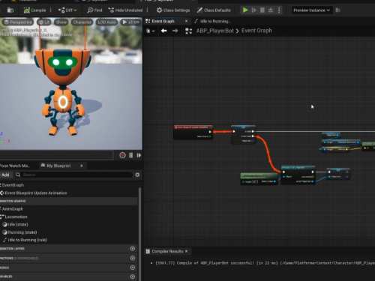Open the playback speed x1.0 menu
The width and height of the screenshot is (375, 281).
(x=130, y=22)
